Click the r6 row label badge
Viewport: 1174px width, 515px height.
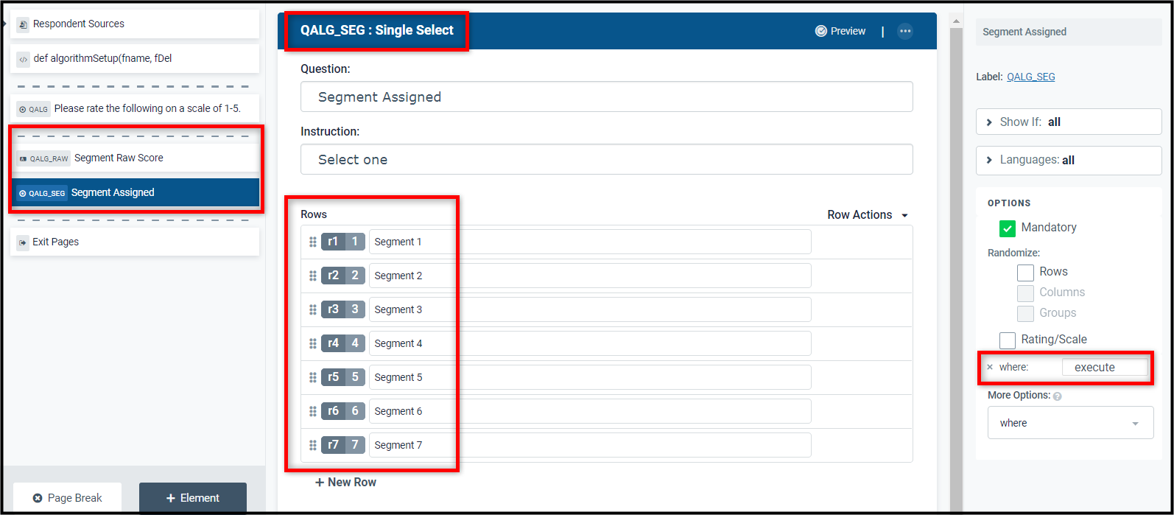(334, 411)
